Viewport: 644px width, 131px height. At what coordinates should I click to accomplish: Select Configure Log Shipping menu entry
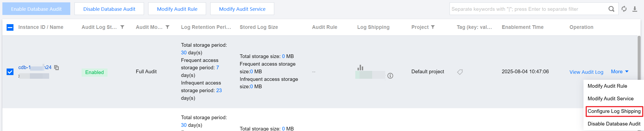pyautogui.click(x=614, y=111)
